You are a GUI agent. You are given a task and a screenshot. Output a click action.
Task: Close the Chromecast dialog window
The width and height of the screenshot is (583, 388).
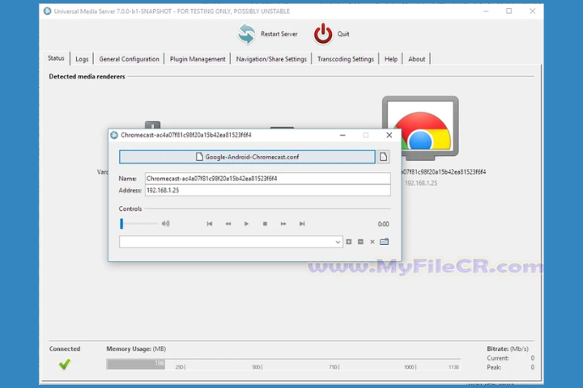[x=389, y=135]
